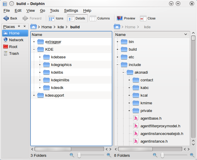Collapse the KDE folder
Image resolution: width=197 pixels, height=160 pixels.
(34, 49)
